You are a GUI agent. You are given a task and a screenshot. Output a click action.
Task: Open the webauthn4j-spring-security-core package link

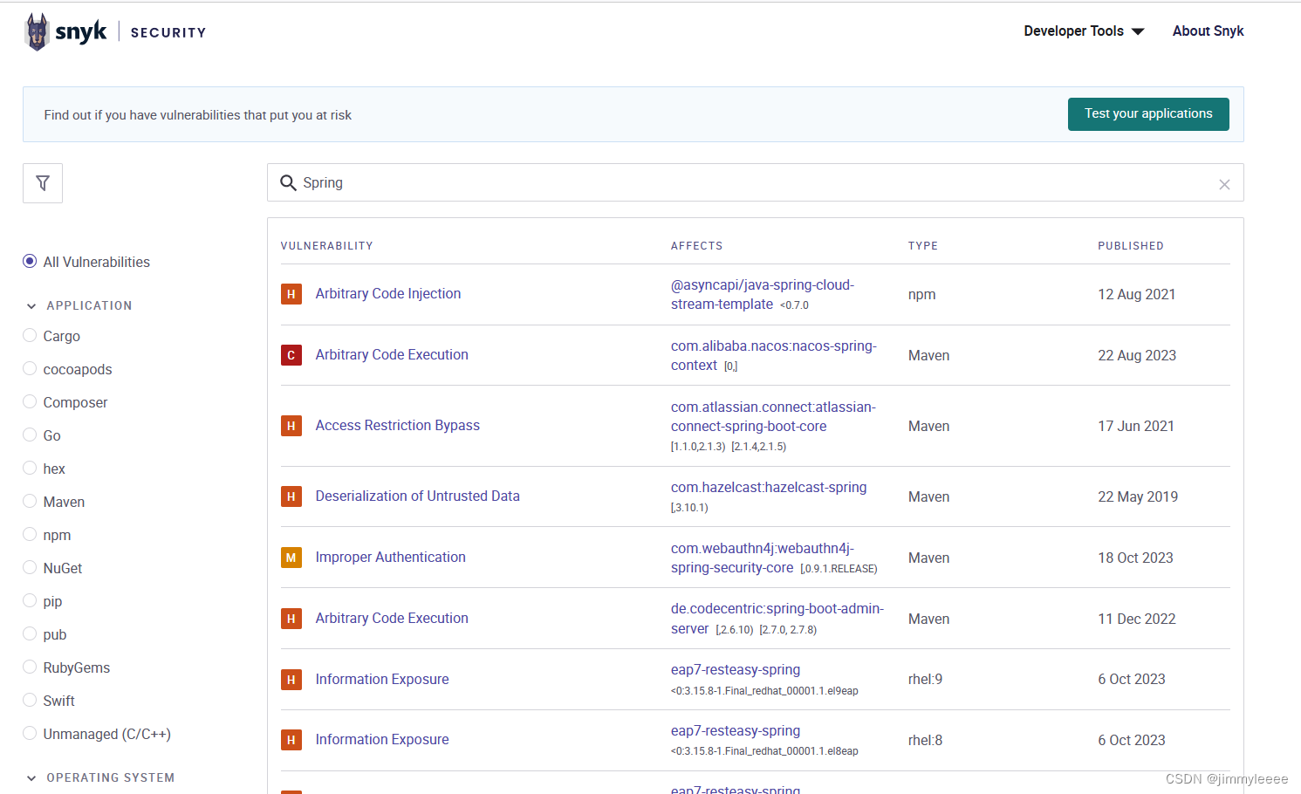(762, 558)
